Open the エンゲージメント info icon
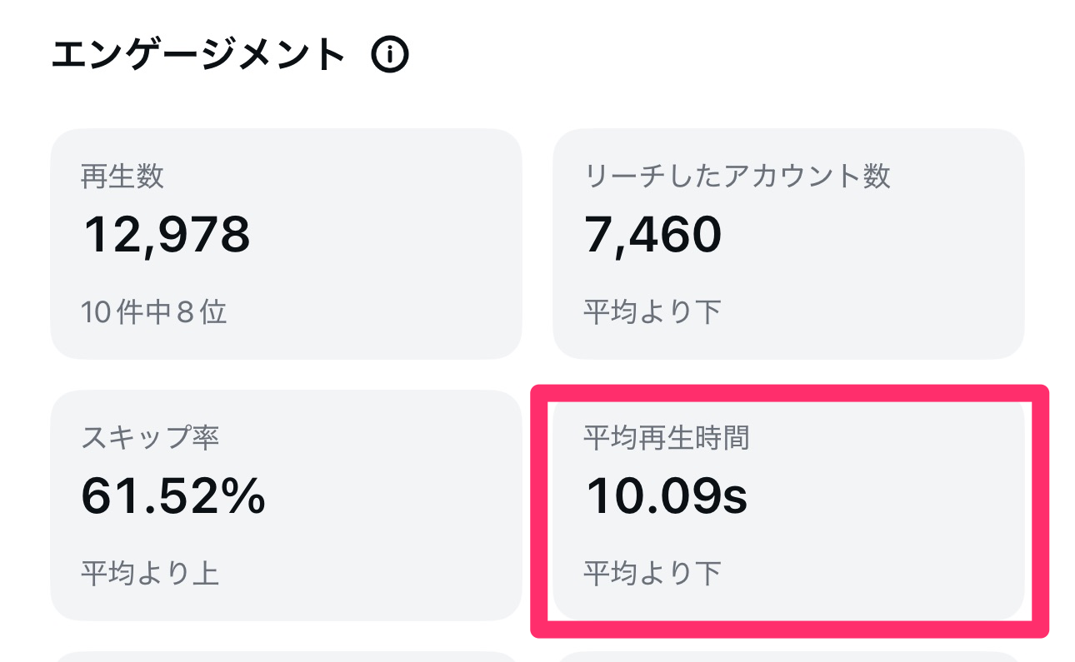The image size is (1075, 662). [390, 56]
